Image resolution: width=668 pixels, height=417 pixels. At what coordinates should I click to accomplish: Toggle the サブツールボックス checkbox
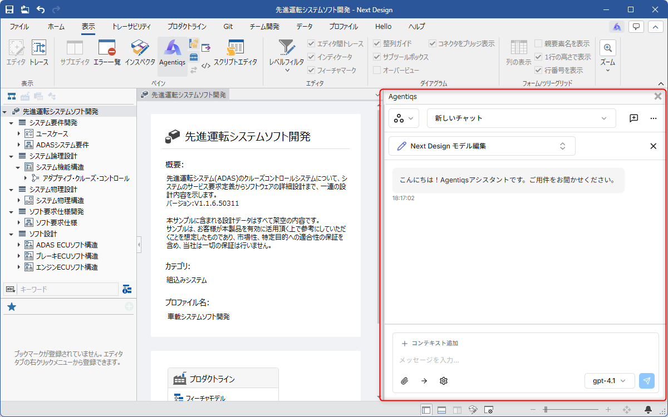[377, 57]
